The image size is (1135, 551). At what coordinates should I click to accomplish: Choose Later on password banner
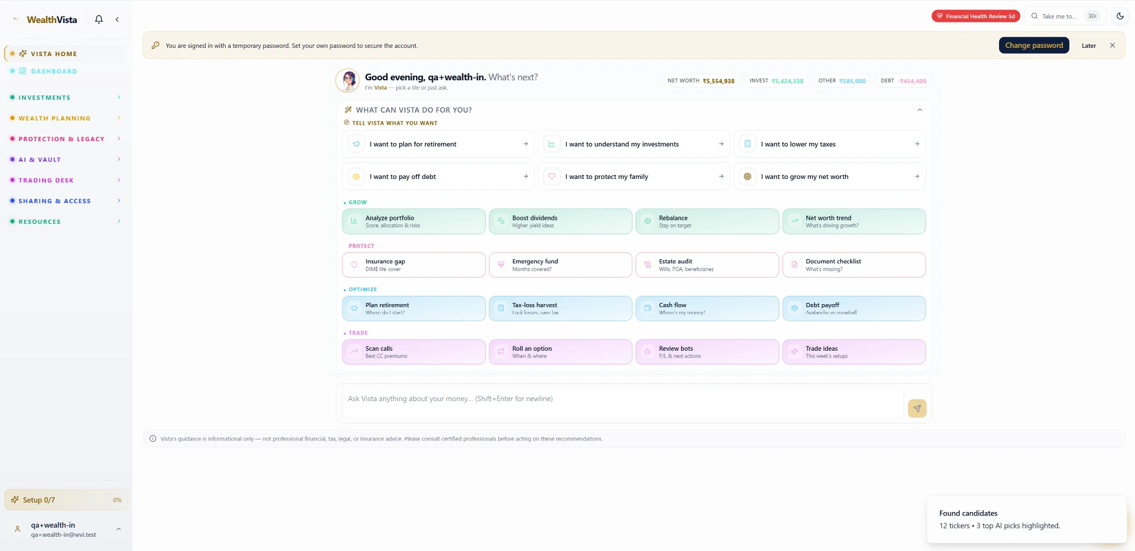(x=1088, y=45)
